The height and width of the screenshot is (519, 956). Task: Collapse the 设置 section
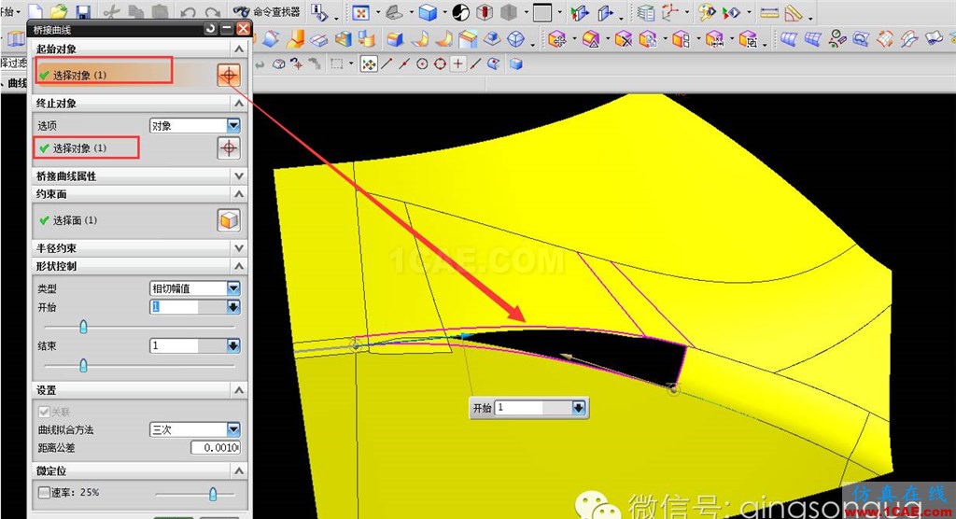pyautogui.click(x=239, y=390)
